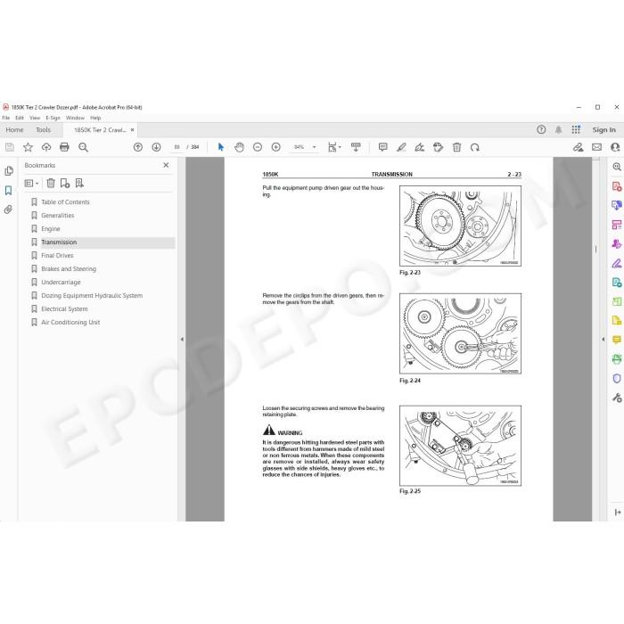This screenshot has height=624, width=624.
Task: Click the Save file icon
Action: [x=10, y=147]
